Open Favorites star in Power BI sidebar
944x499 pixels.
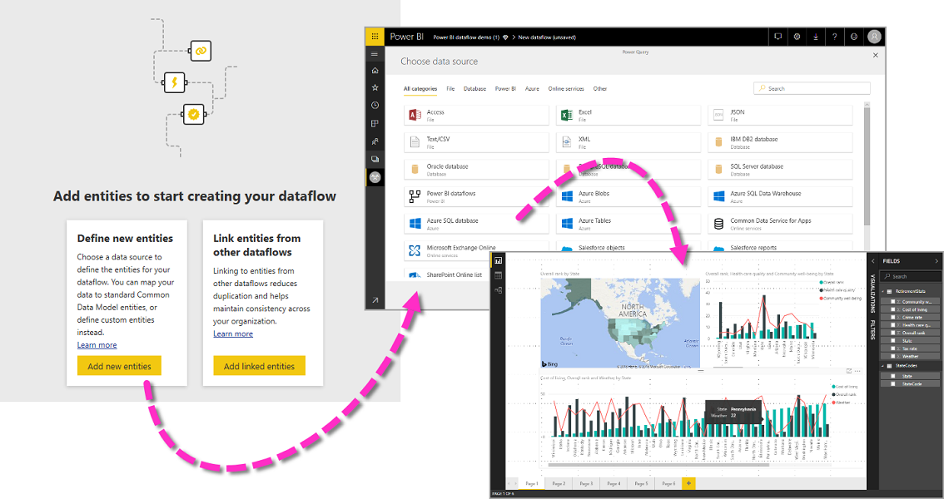375,88
